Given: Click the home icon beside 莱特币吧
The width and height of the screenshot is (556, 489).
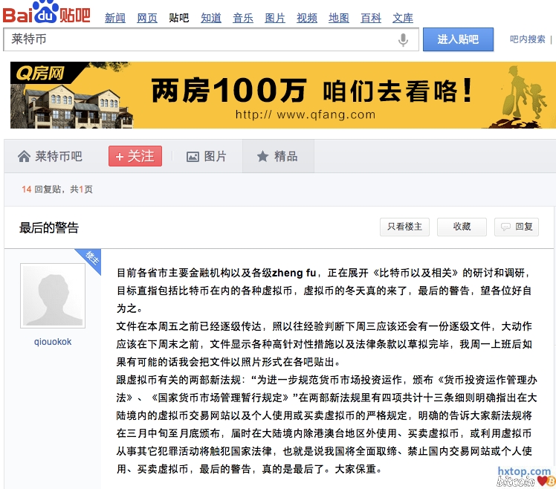Looking at the screenshot, I should 24,156.
